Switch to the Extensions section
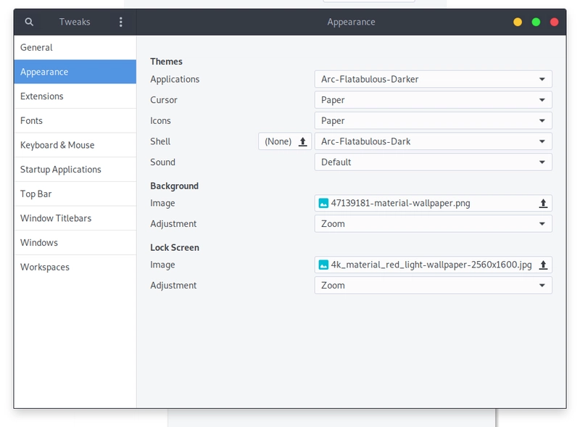The height and width of the screenshot is (427, 580). (75, 96)
